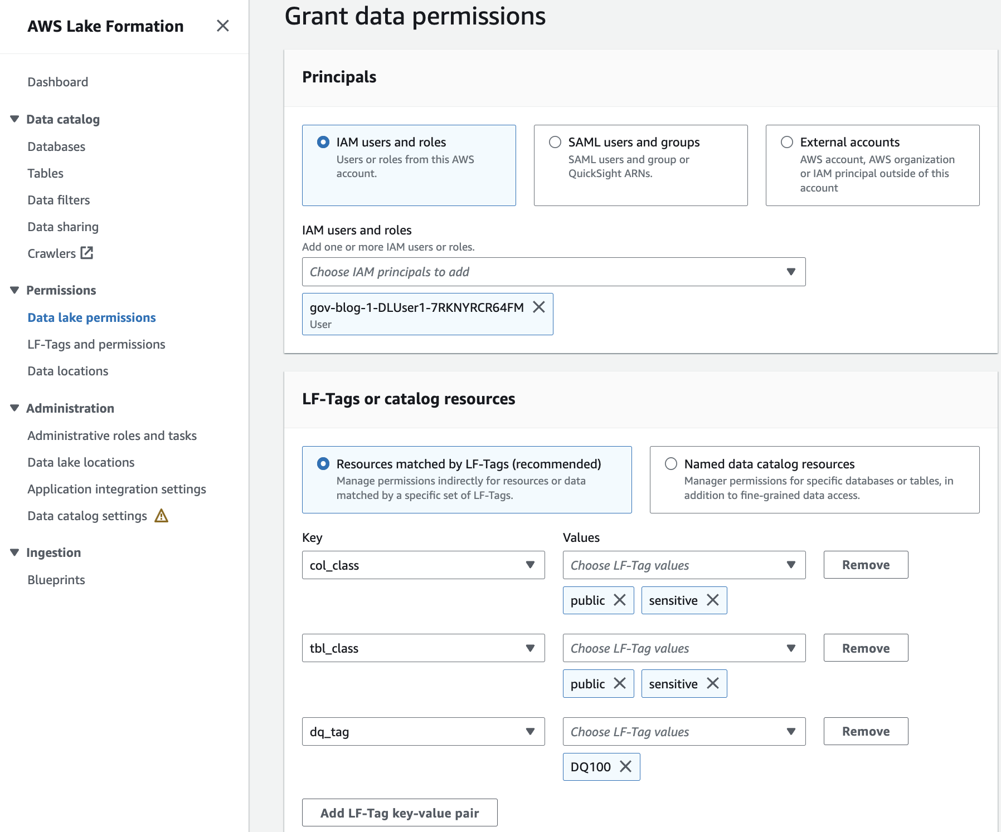Click the Data catalog settings warning icon

(161, 516)
